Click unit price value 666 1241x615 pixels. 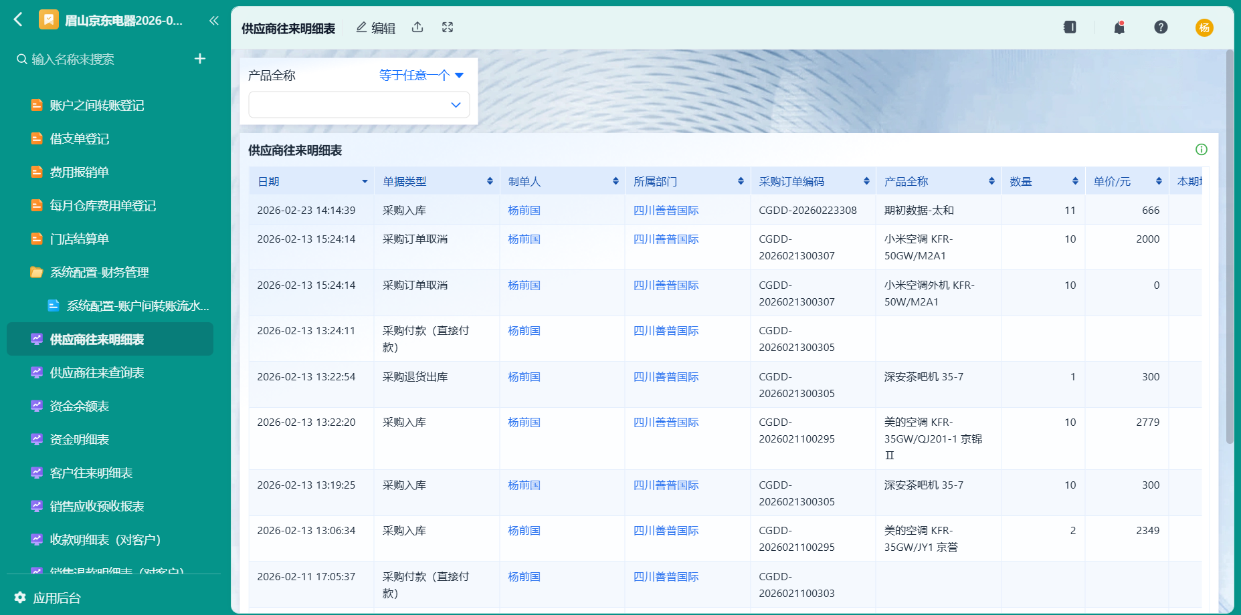[x=1151, y=210]
